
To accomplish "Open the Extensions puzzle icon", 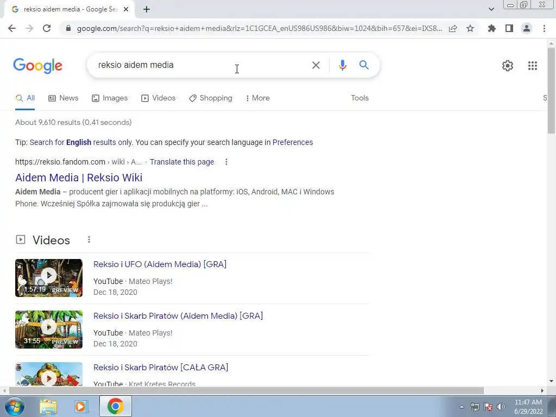I will click(492, 28).
